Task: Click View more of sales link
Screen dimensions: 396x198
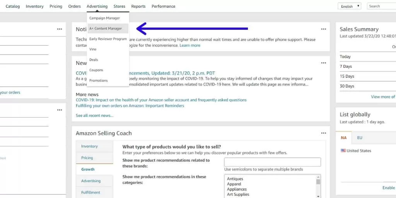Action: click(x=383, y=97)
